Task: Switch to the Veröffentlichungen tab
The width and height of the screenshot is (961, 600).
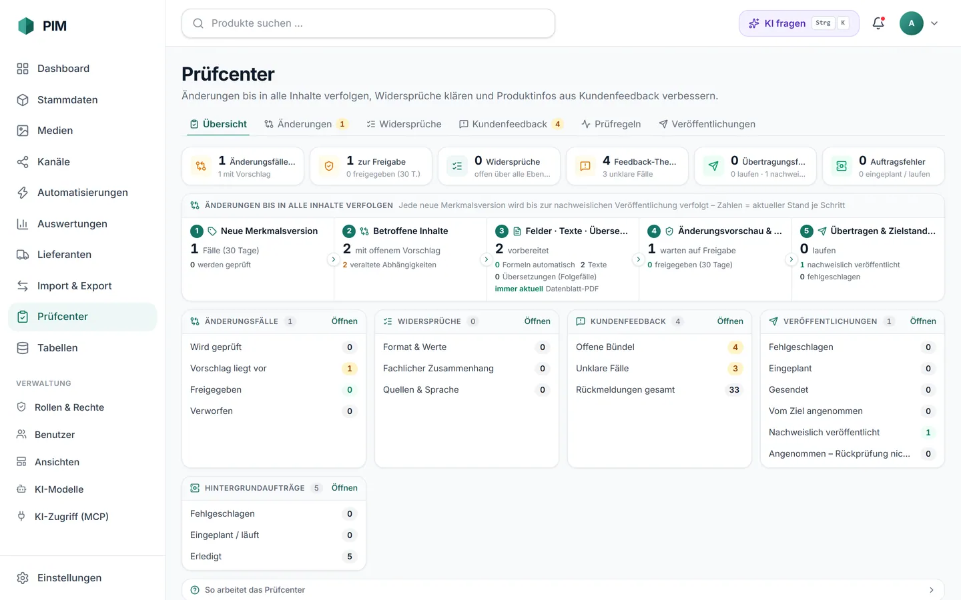Action: coord(707,124)
